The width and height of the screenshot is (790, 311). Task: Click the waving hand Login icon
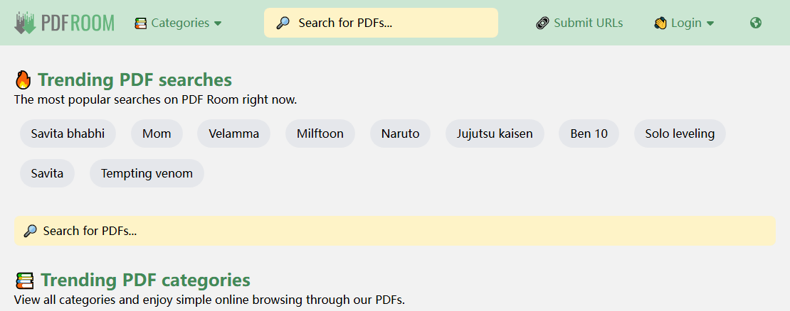[660, 23]
